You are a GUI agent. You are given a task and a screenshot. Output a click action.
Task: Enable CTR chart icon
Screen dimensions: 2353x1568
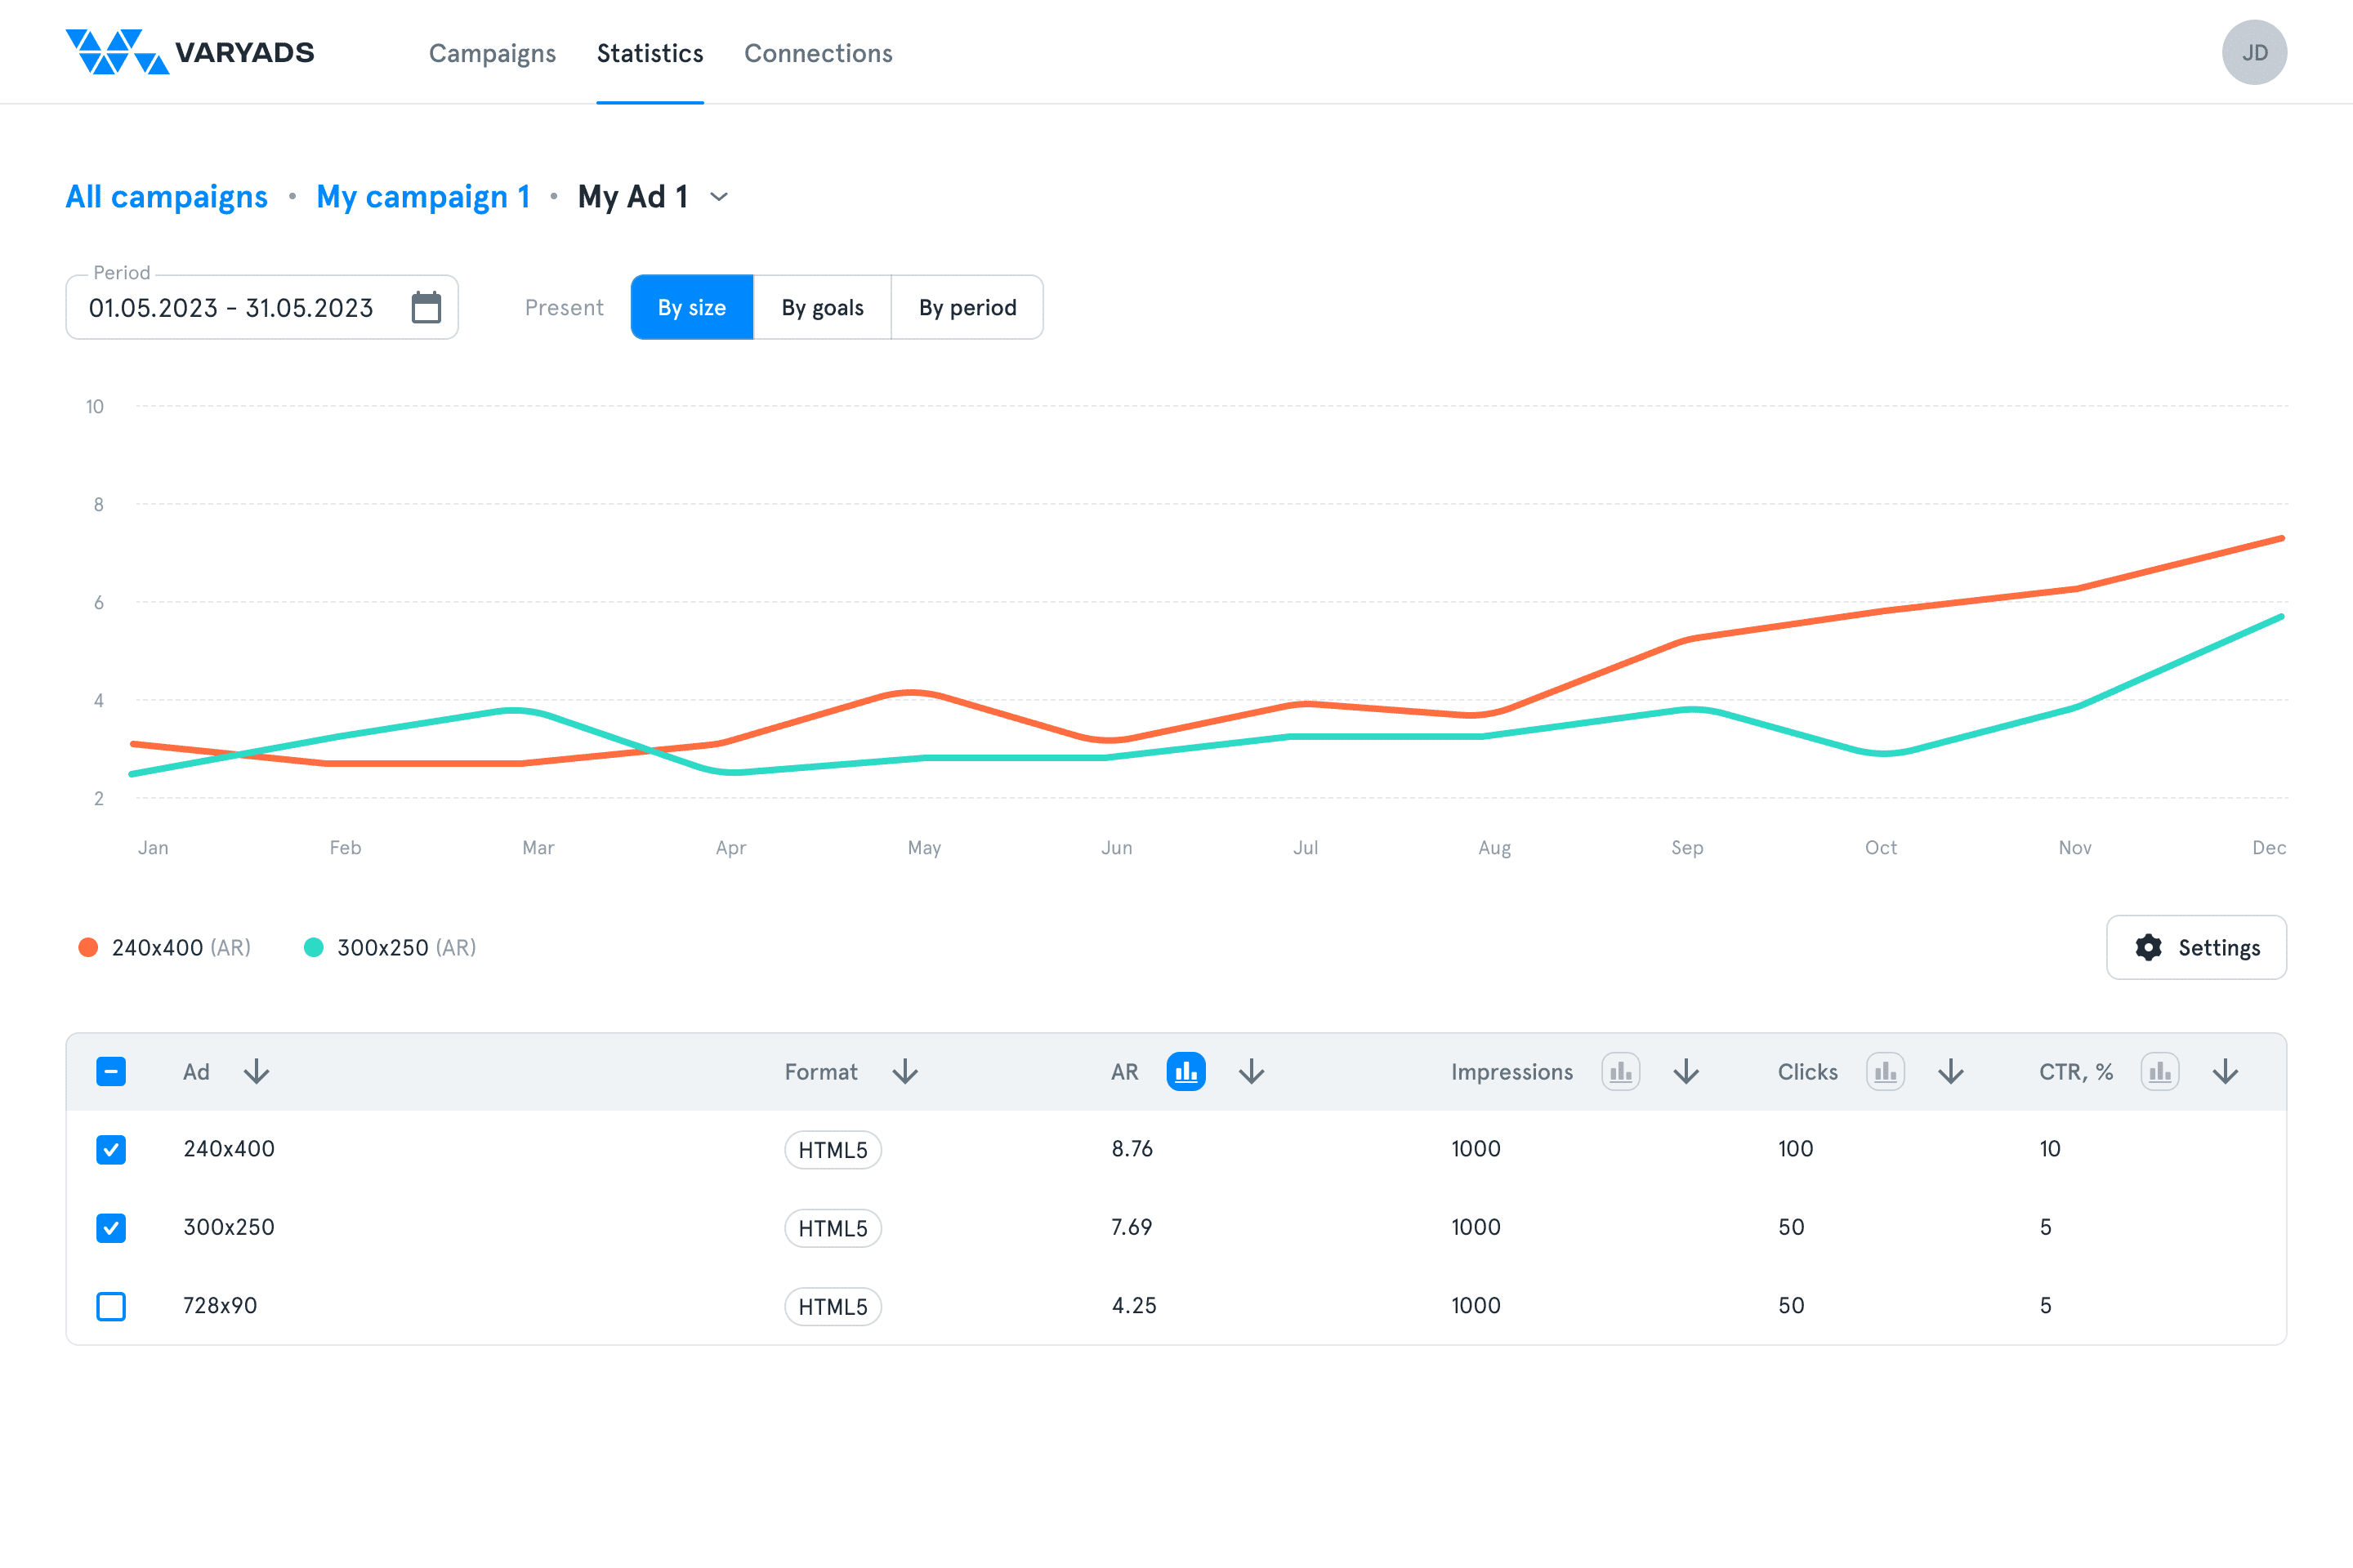click(x=2159, y=1072)
